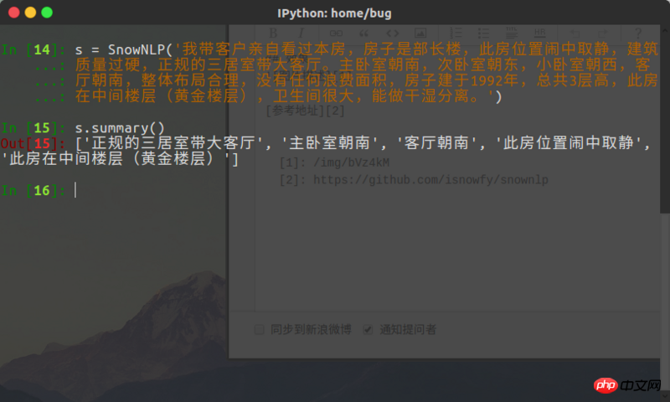Click the Bold icon in background editor toolbar
670x402 pixels.
point(273,33)
